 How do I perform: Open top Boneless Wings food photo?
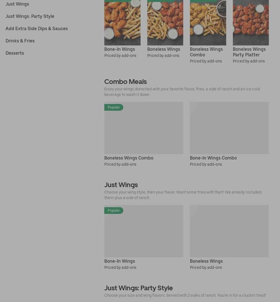(165, 23)
